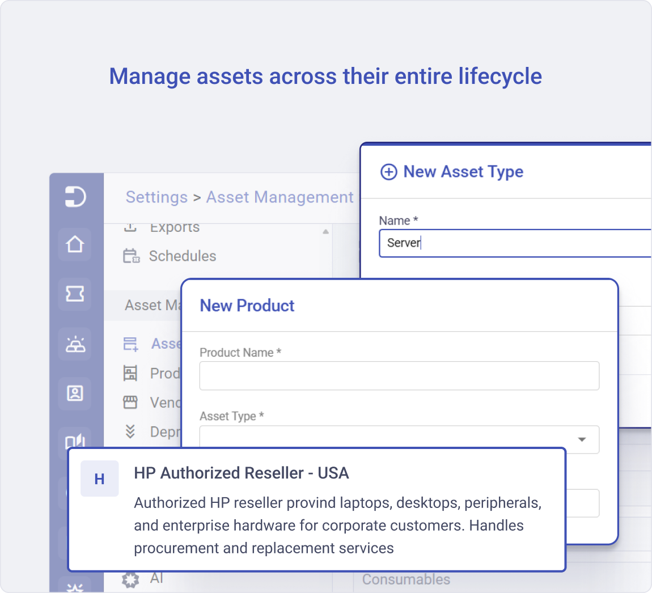The image size is (652, 593).
Task: Click the Vendors store icon
Action: click(130, 402)
